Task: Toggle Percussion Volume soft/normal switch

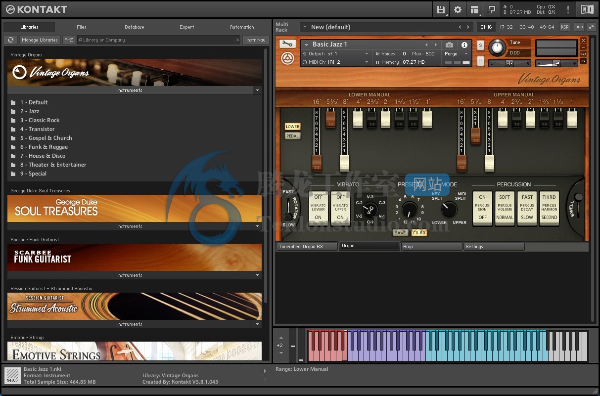Action: [505, 208]
